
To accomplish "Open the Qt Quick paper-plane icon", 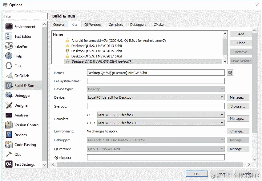I will click(9, 76).
